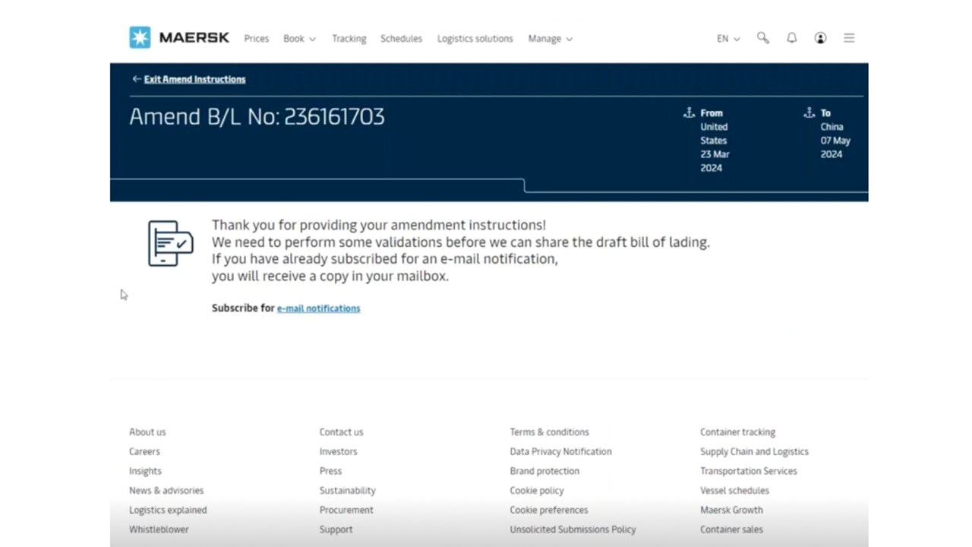Open the EN language selector
The height and width of the screenshot is (547, 972).
(727, 39)
